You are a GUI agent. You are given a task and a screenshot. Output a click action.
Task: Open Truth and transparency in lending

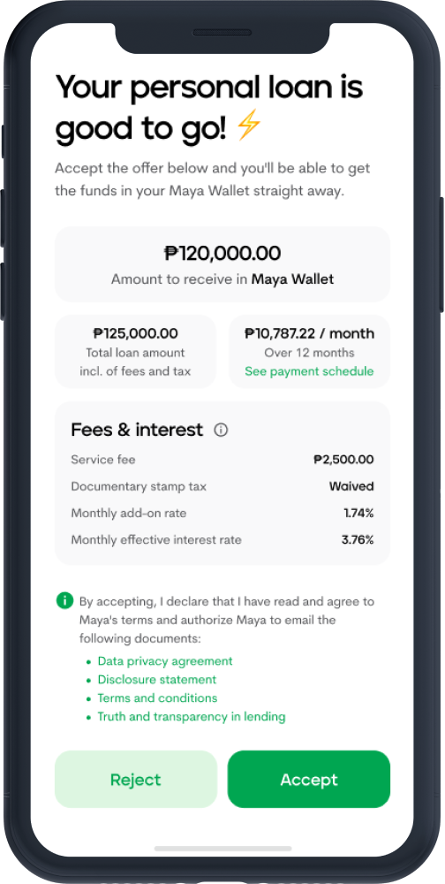point(192,717)
